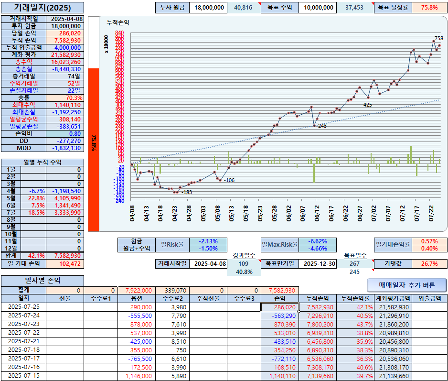Select the 일평균수익 value 308,140
This screenshot has width=448, height=381.
pyautogui.click(x=65, y=120)
